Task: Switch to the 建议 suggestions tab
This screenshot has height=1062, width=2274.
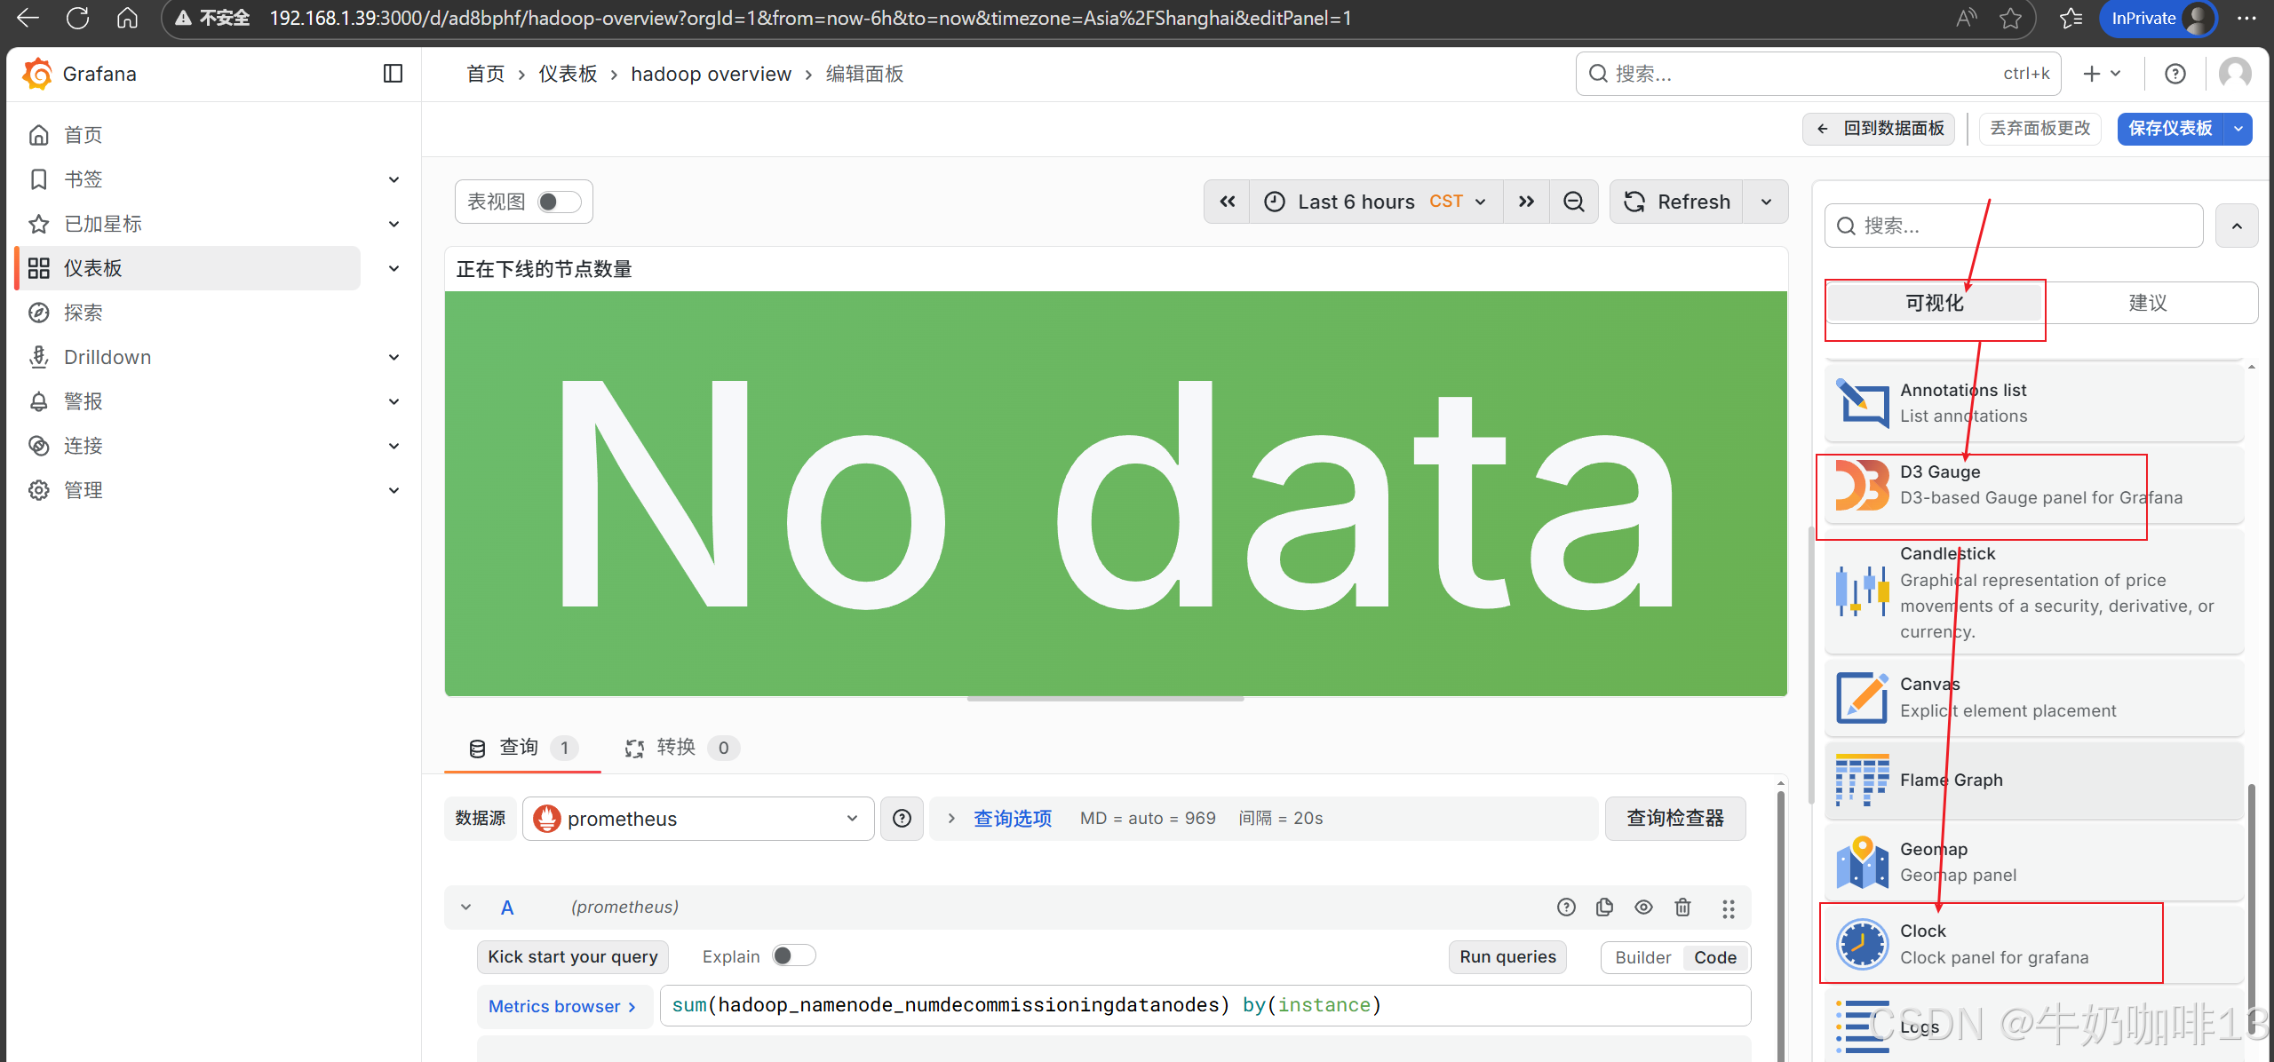Action: (2148, 303)
